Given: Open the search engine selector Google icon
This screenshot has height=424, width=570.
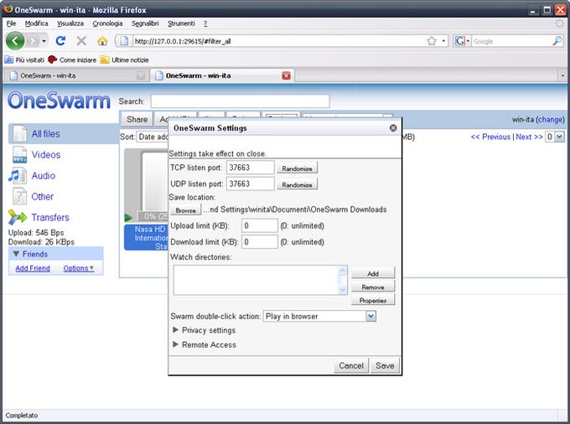Looking at the screenshot, I should click(x=462, y=41).
